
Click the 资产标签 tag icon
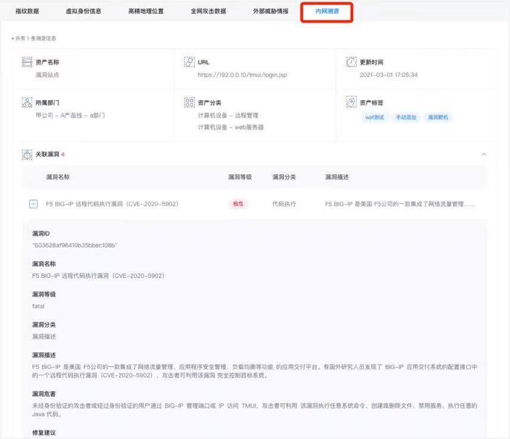pyautogui.click(x=351, y=102)
